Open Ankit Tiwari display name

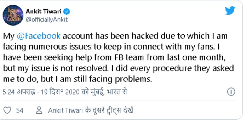44,11
